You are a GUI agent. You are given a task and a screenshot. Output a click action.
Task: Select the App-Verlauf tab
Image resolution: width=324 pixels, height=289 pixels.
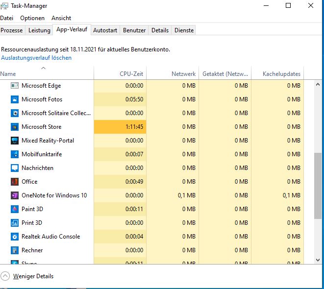[72, 30]
